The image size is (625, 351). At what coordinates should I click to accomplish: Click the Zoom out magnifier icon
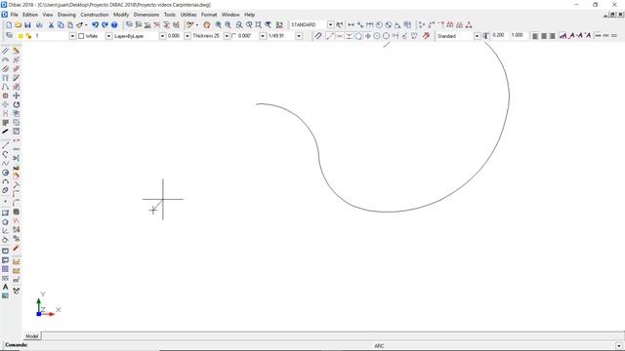pos(228,24)
